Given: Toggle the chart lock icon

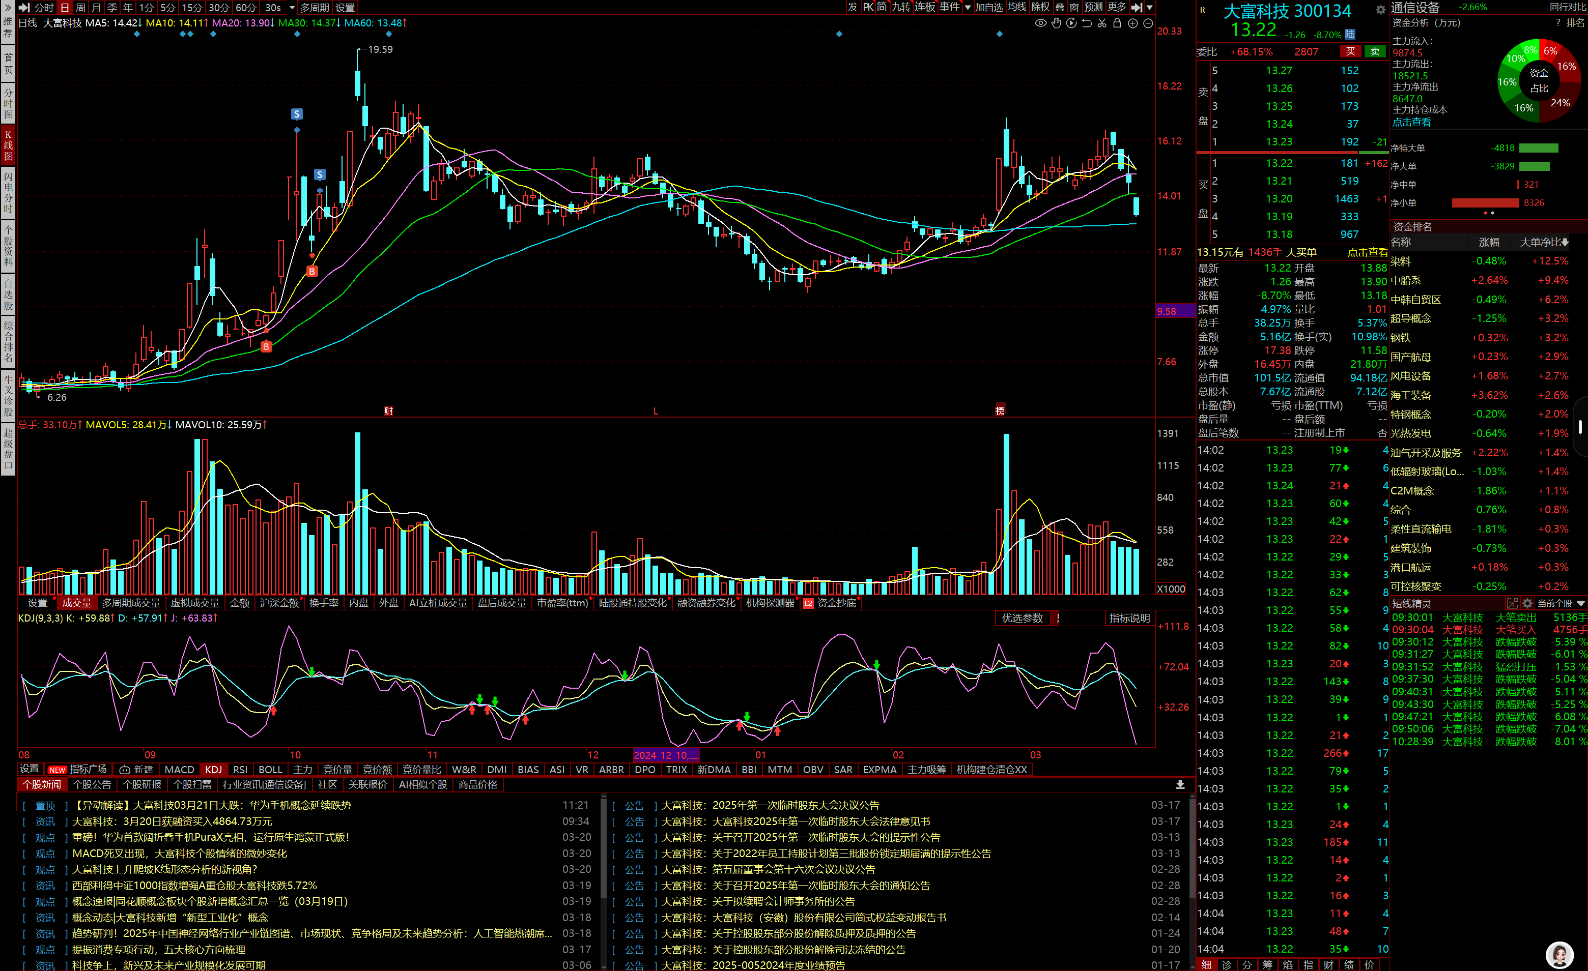Looking at the screenshot, I should click(x=1117, y=23).
